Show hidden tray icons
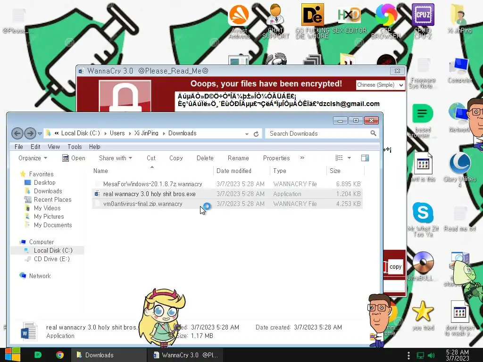The width and height of the screenshot is (483, 362). [408, 355]
